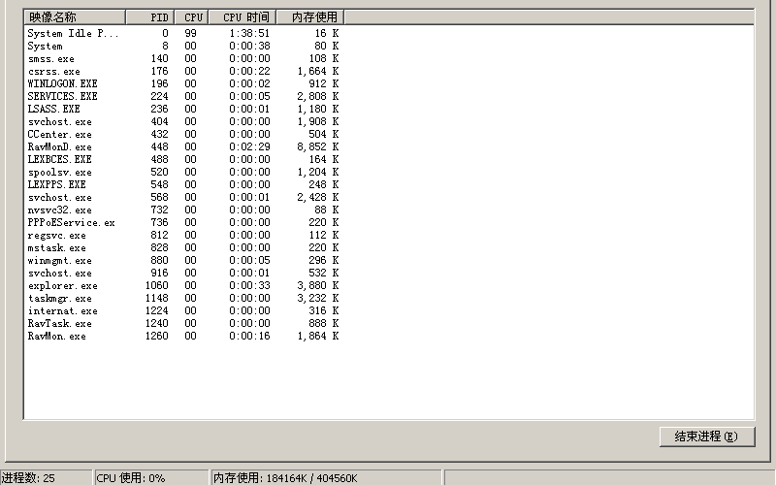Click PID value 1260

click(x=156, y=336)
